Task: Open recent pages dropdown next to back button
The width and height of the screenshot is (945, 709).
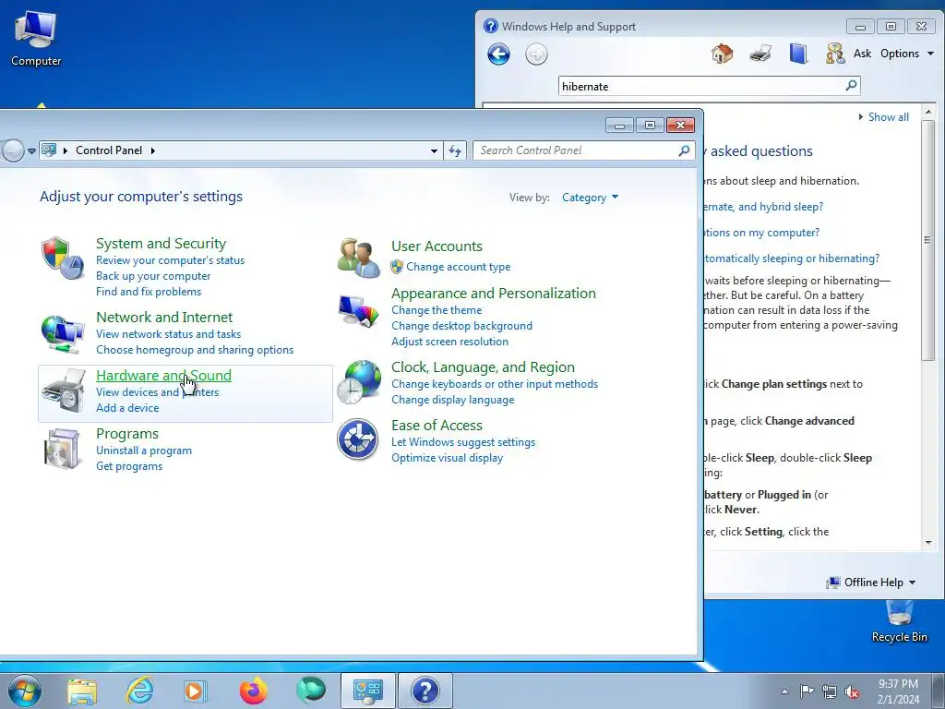Action: 32,151
